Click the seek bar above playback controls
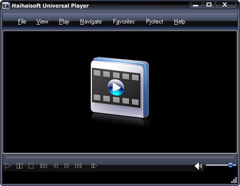Viewport: 240px width, 186px height. click(x=120, y=157)
